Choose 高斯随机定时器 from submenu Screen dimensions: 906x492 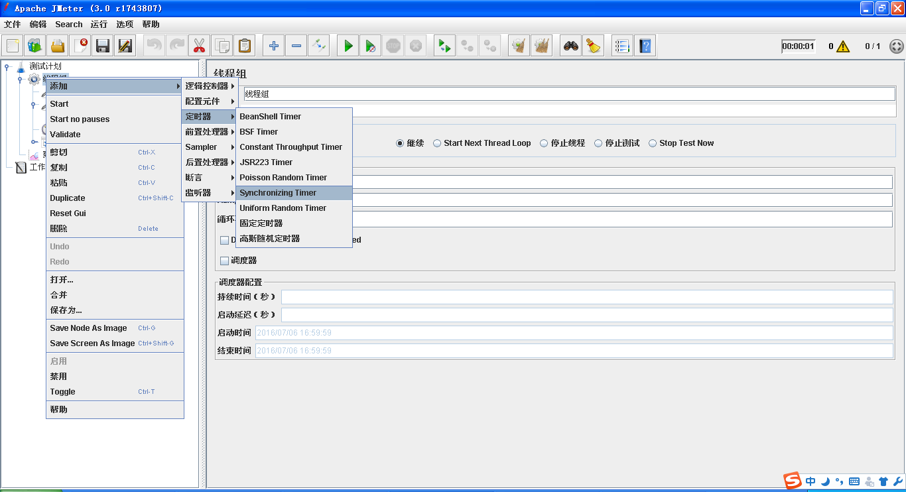coord(294,239)
